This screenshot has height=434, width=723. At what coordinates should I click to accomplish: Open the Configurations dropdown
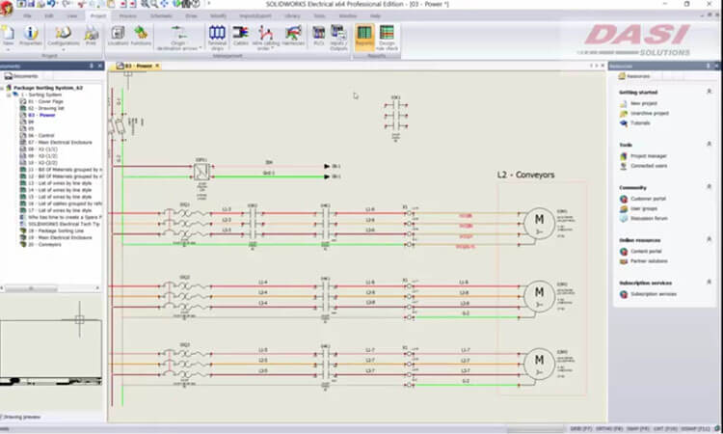pos(64,37)
